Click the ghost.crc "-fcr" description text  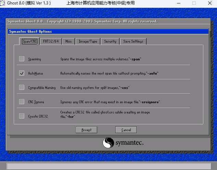[x=105, y=114]
